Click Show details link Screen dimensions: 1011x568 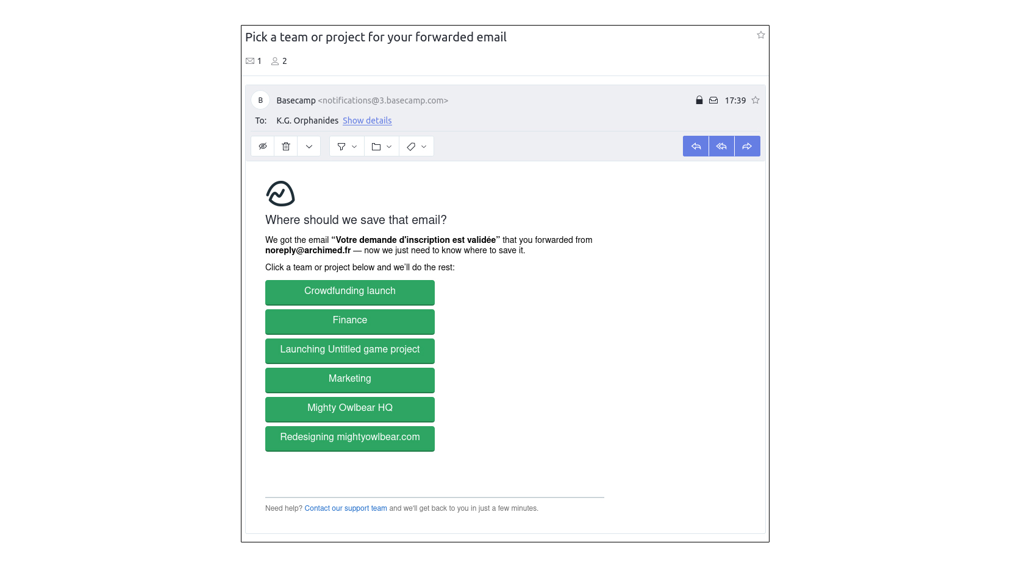[367, 121]
